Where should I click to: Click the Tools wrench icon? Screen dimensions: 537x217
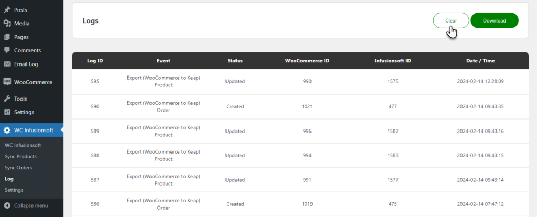coord(7,99)
